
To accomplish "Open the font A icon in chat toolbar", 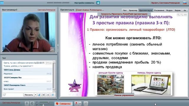I will point(48,95).
